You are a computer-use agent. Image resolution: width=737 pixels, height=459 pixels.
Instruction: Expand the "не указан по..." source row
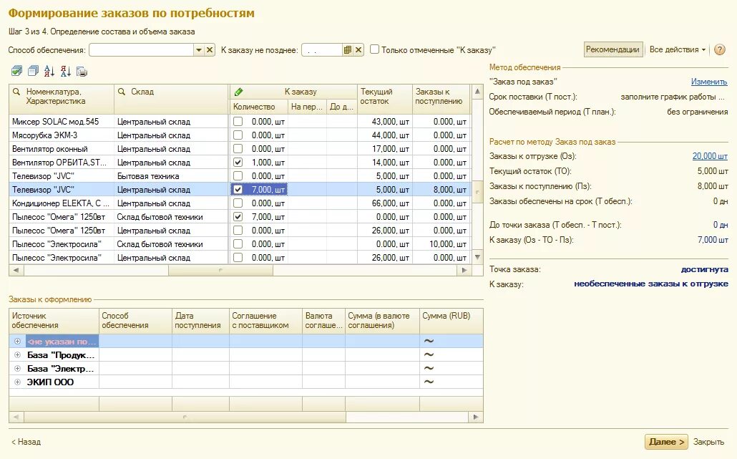pyautogui.click(x=17, y=341)
